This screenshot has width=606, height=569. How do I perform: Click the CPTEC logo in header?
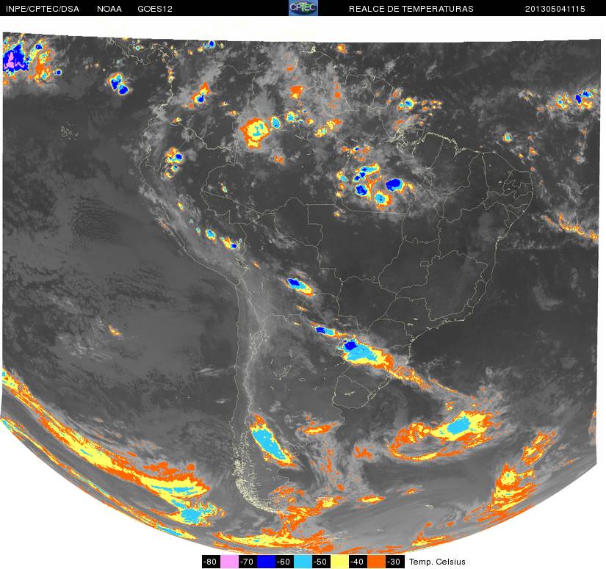pos(303,8)
